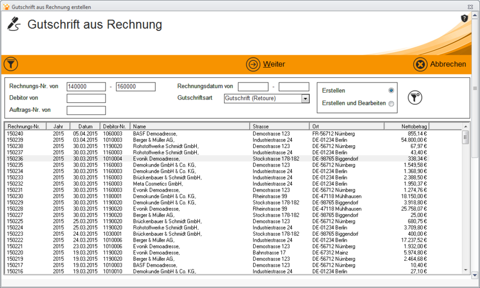Screen dimensions: 480x288
Task: Click the Debitor von input field
Action: (x=86, y=98)
